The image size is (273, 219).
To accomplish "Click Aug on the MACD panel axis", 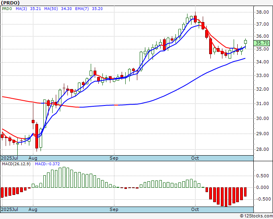I will (x=33, y=209).
